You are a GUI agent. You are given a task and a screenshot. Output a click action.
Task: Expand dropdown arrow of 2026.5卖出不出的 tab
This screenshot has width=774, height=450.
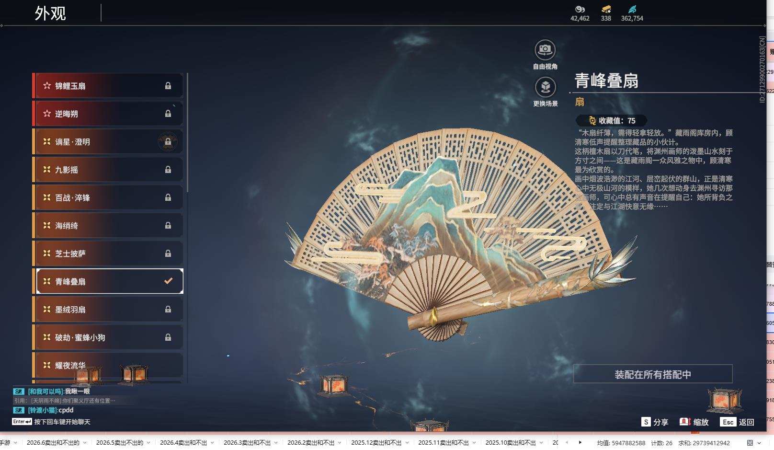click(148, 443)
